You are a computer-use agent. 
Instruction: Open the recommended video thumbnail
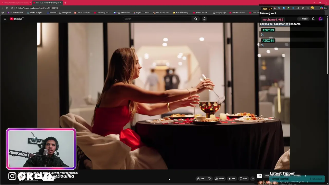268,182
